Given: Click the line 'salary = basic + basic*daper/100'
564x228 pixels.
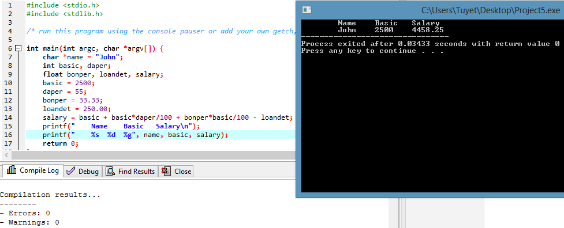Looking at the screenshot, I should pyautogui.click(x=167, y=117).
